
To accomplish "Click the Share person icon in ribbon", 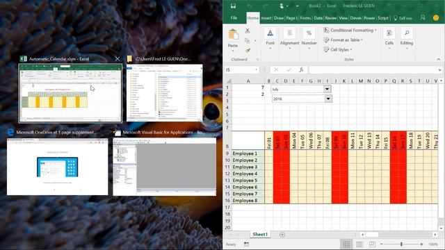I will (x=423, y=17).
